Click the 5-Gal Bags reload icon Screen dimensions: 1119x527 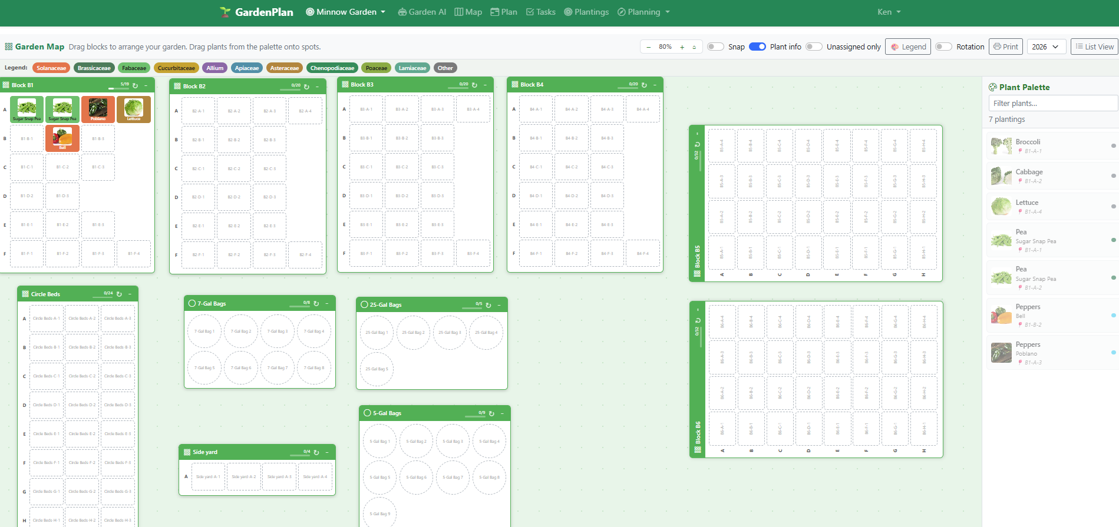491,413
